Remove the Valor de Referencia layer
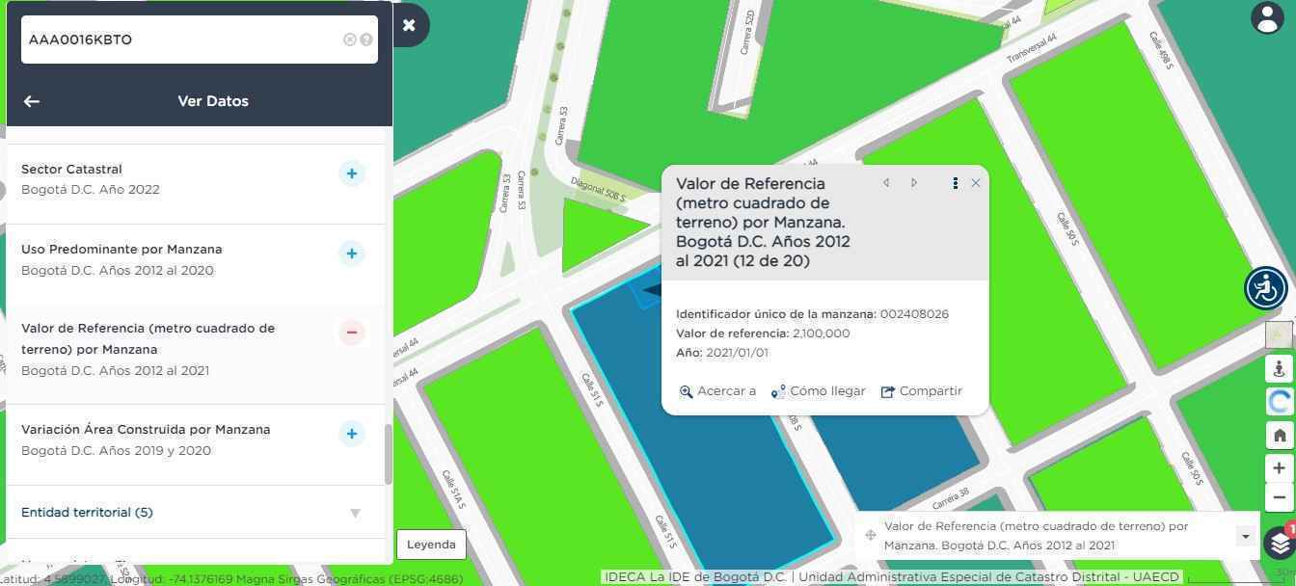 pos(352,333)
